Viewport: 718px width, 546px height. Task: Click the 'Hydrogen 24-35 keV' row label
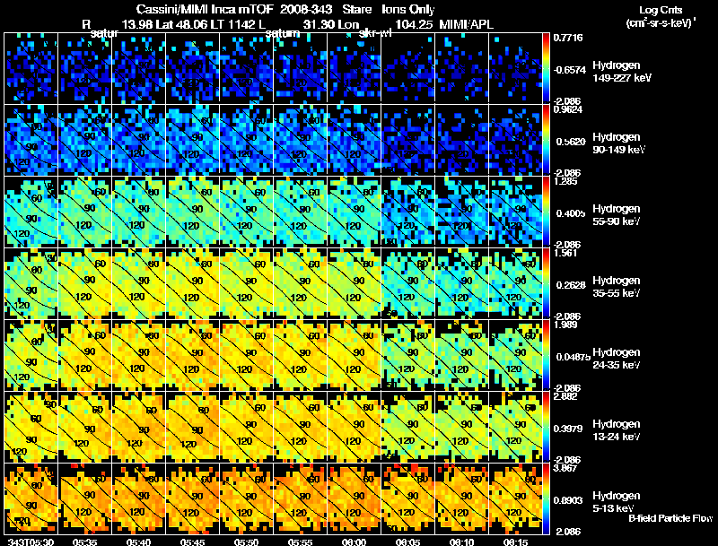(x=617, y=359)
